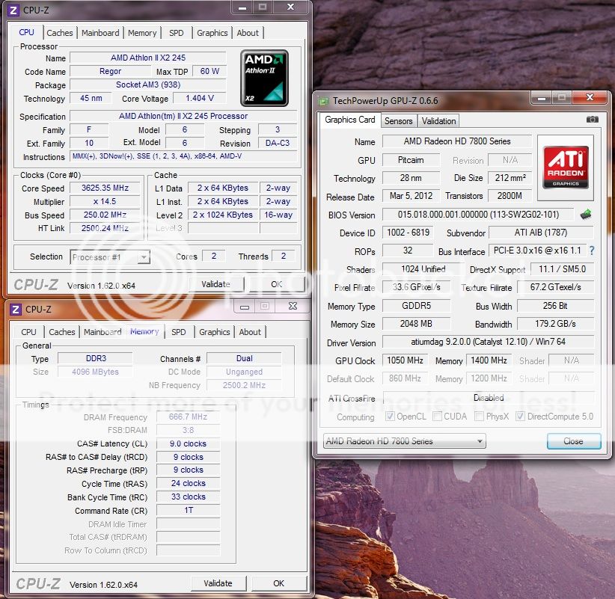Click the Memory Size 2048 MB field
Viewport: 615px width, 599px height.
point(416,323)
